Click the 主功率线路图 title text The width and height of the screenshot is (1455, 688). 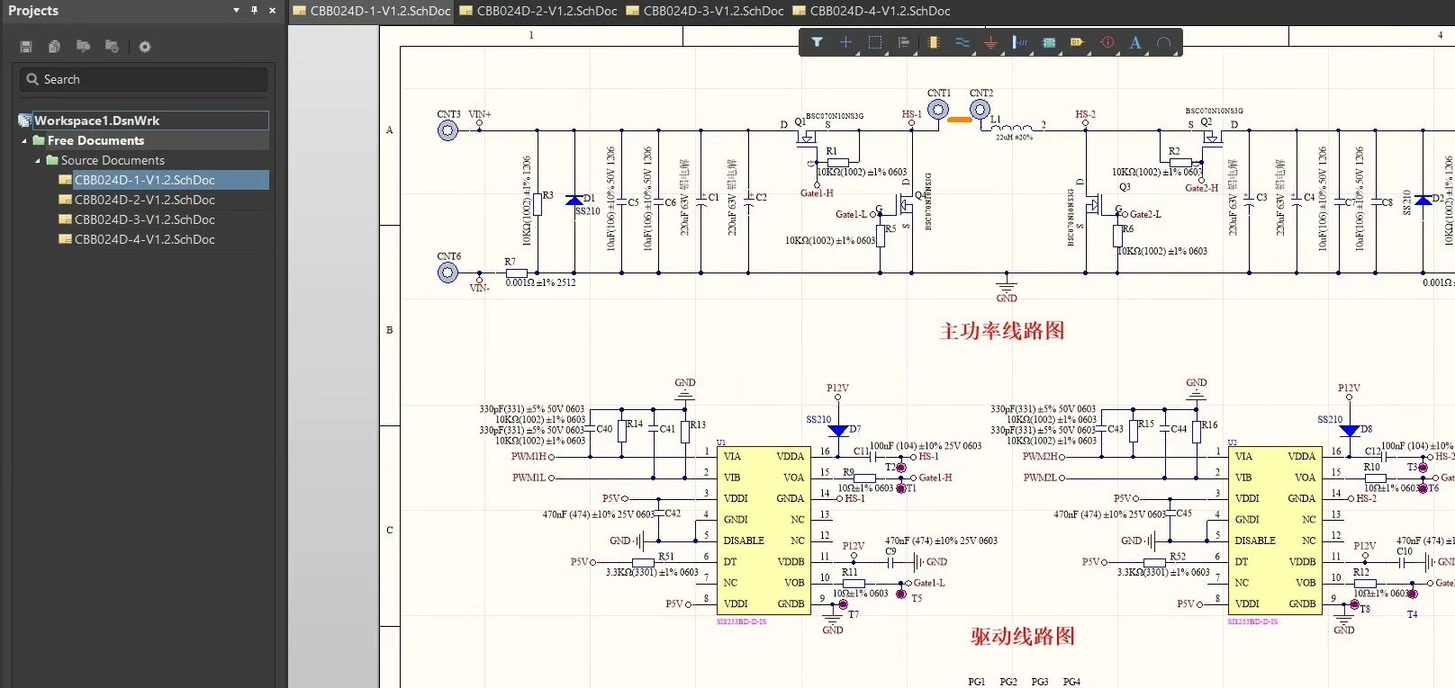coord(1002,331)
